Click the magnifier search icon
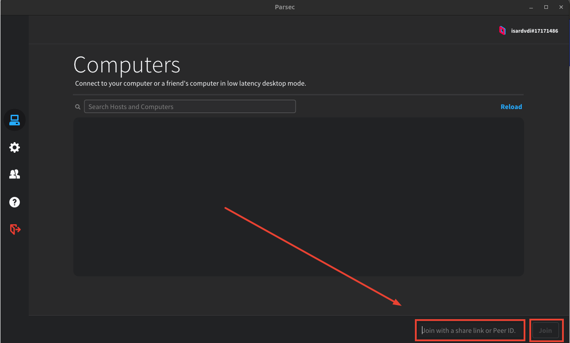Viewport: 570px width, 343px height. point(78,107)
